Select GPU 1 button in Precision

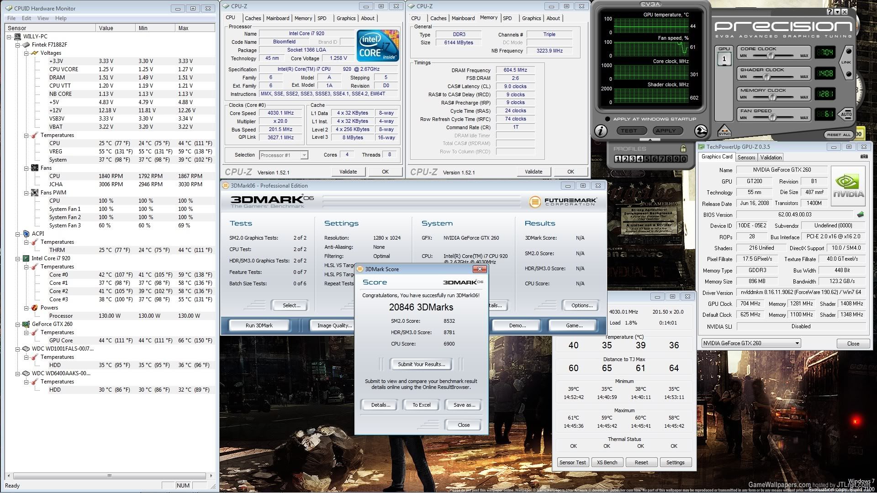[x=724, y=59]
